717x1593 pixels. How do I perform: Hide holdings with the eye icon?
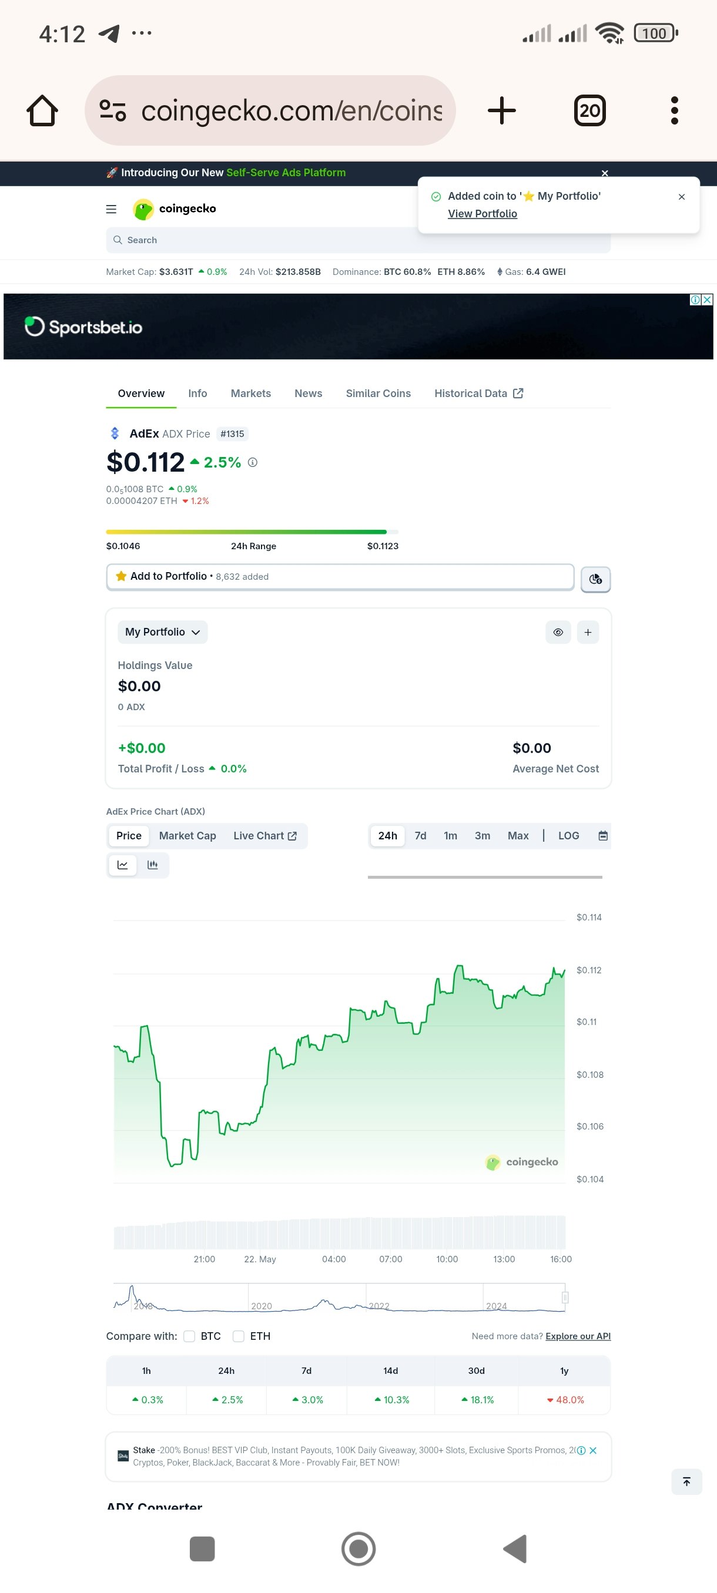(x=558, y=632)
